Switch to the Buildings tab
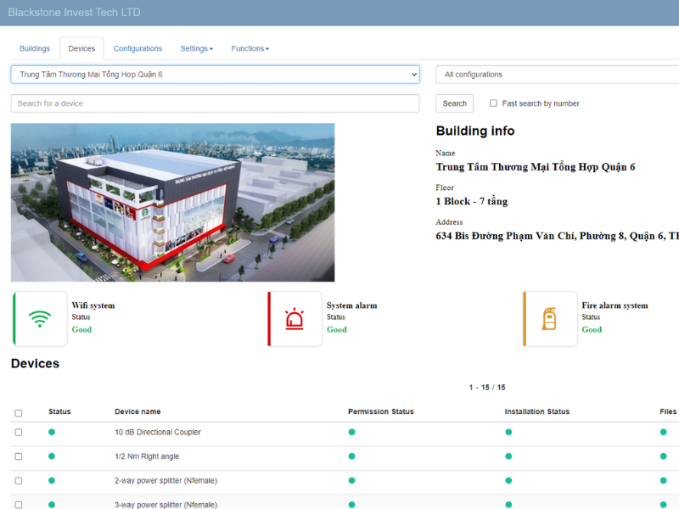679x509 pixels. pos(35,49)
